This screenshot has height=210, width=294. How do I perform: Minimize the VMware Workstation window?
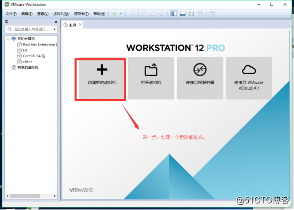259,4
